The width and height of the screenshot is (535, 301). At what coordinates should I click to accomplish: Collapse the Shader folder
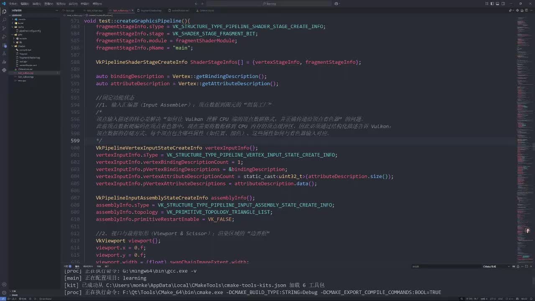34,46
